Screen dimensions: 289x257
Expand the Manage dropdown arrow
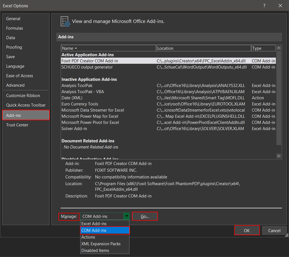coord(127,216)
